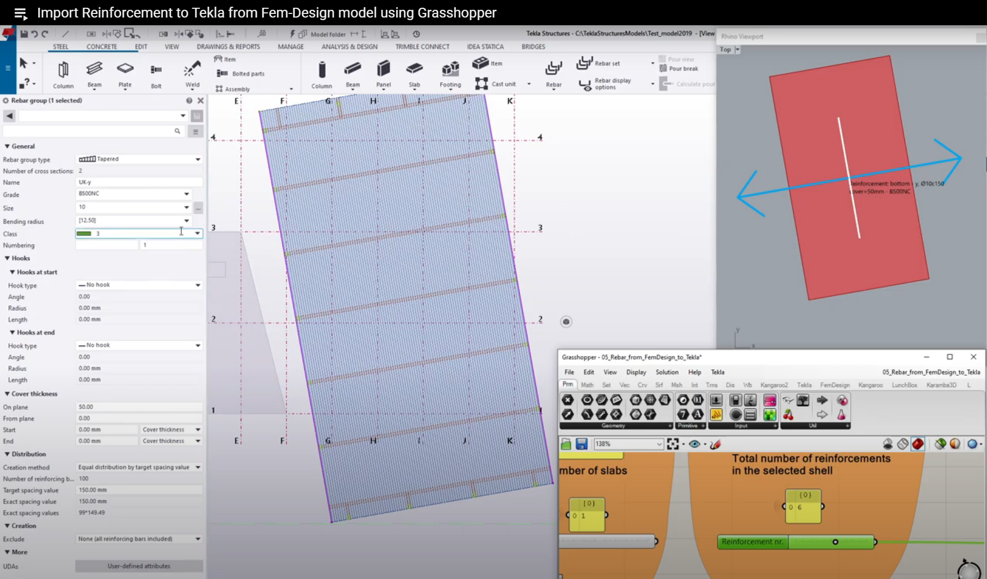Click the Bolted parts tool
The image size is (987, 579).
coord(241,74)
